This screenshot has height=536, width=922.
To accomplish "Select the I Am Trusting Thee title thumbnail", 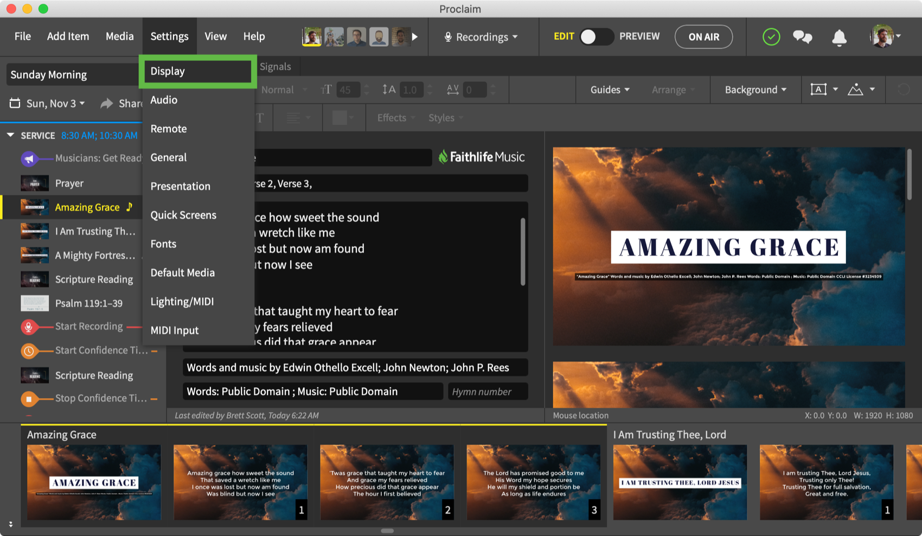I will 680,482.
